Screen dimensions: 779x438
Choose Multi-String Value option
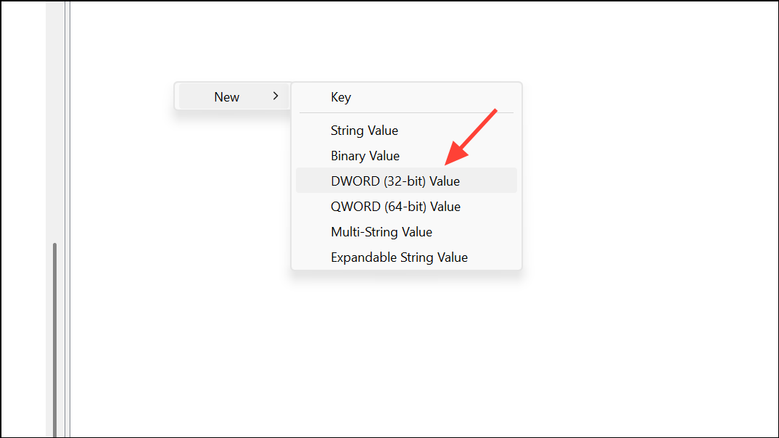(x=382, y=232)
